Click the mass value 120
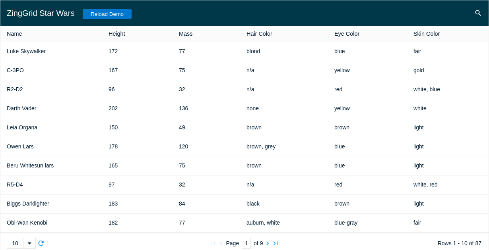 point(183,146)
